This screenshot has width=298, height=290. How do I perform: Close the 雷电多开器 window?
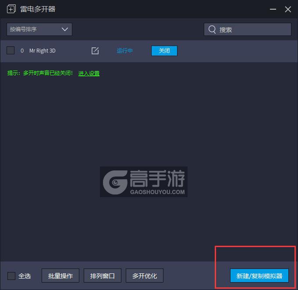288,9
